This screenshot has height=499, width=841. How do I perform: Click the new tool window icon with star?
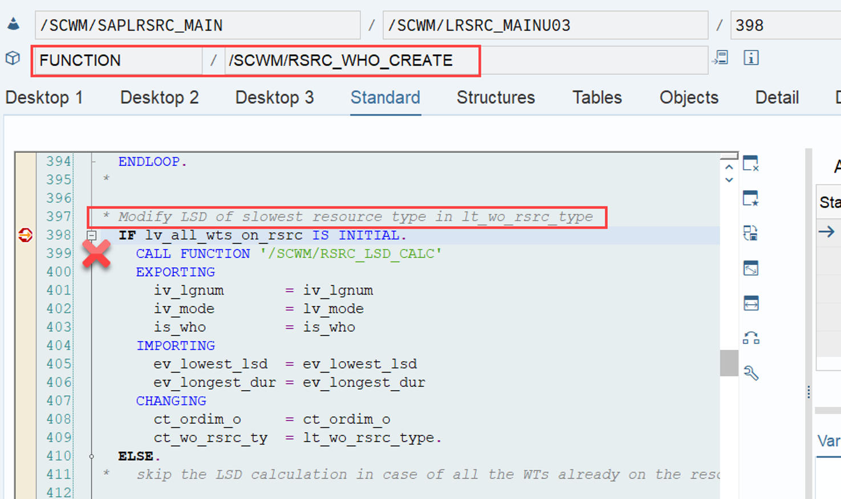[751, 198]
